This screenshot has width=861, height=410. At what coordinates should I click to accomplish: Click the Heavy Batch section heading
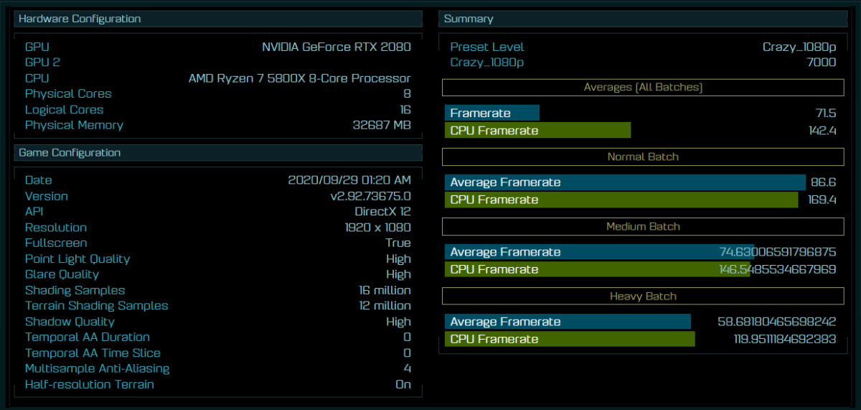(643, 296)
